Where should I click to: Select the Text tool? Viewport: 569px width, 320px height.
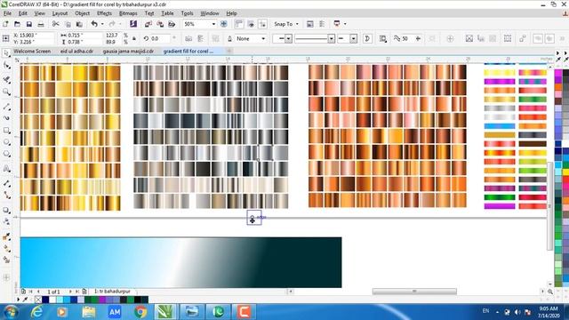point(6,168)
